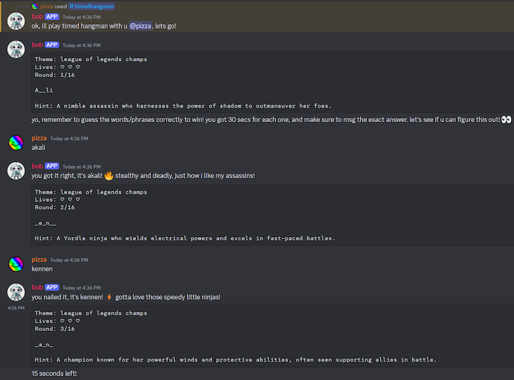Click the fire emoji after "it's akali!"
Screen dimensions: 514x380
[x=109, y=176]
